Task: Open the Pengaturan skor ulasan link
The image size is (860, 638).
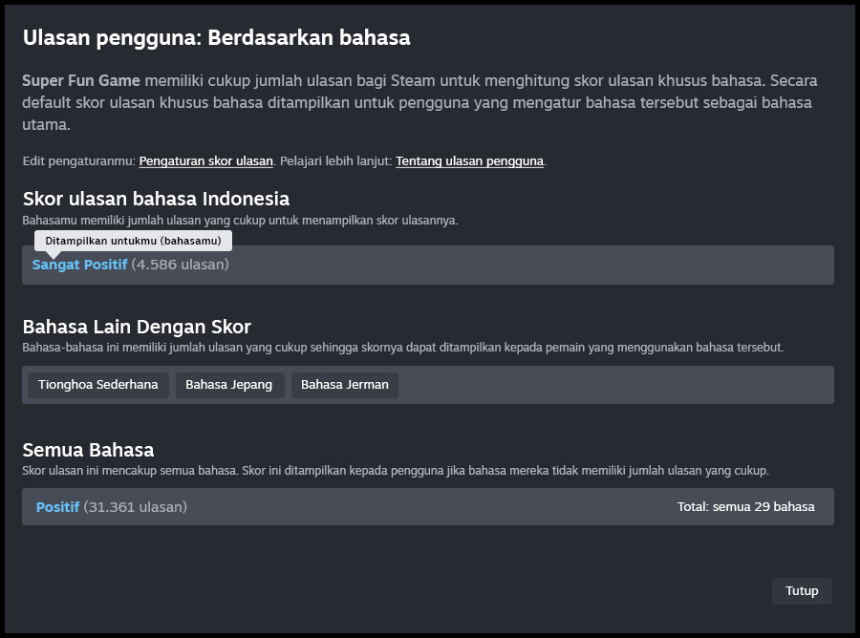Action: point(205,161)
